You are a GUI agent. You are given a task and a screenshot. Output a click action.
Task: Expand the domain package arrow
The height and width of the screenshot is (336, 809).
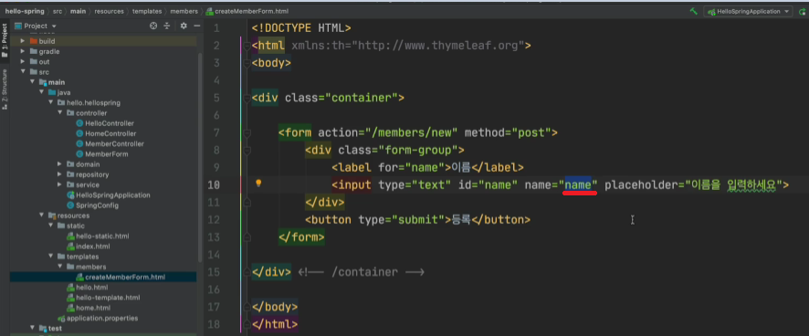pos(60,164)
